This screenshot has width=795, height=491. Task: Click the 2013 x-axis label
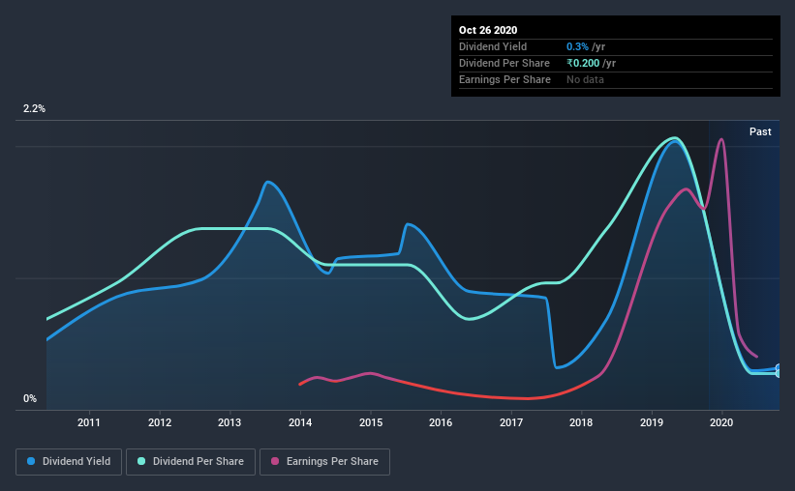point(229,422)
